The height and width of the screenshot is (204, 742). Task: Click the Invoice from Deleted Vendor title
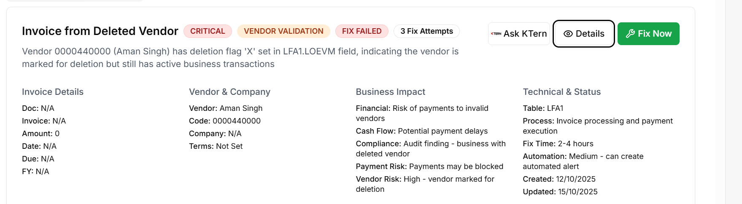(x=100, y=31)
